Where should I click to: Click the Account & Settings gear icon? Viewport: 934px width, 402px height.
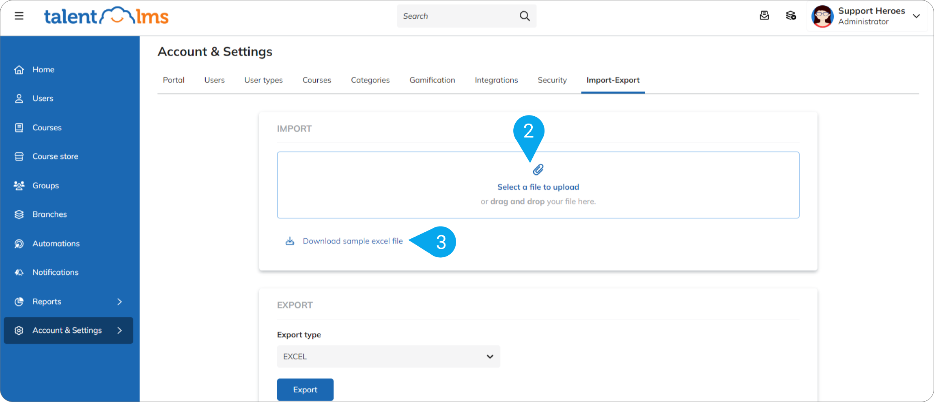point(19,330)
